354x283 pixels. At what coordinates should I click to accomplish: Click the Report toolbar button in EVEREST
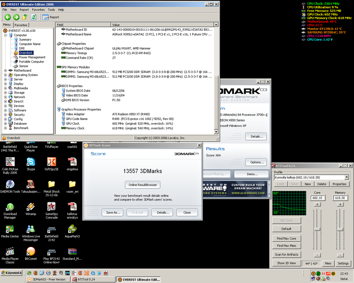pos(50,17)
